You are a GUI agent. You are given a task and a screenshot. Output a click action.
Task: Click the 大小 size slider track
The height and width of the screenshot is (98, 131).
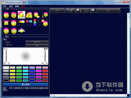click(x=6, y=56)
